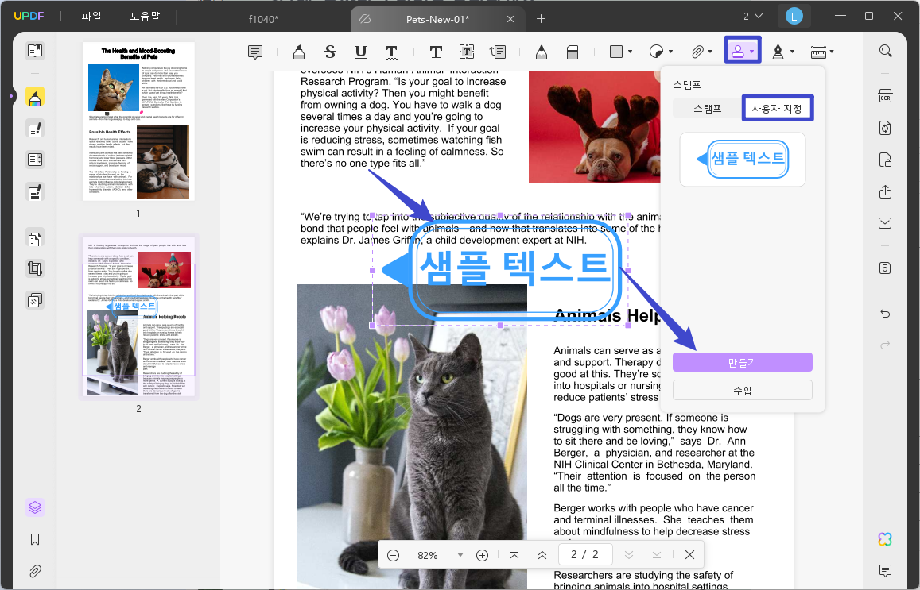Open the sticker tool

coord(656,52)
